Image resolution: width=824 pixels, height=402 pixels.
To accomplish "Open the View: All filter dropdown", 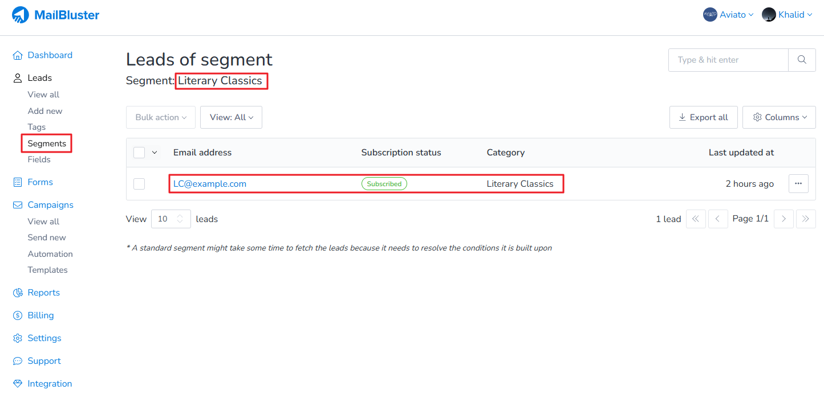I will coord(231,117).
